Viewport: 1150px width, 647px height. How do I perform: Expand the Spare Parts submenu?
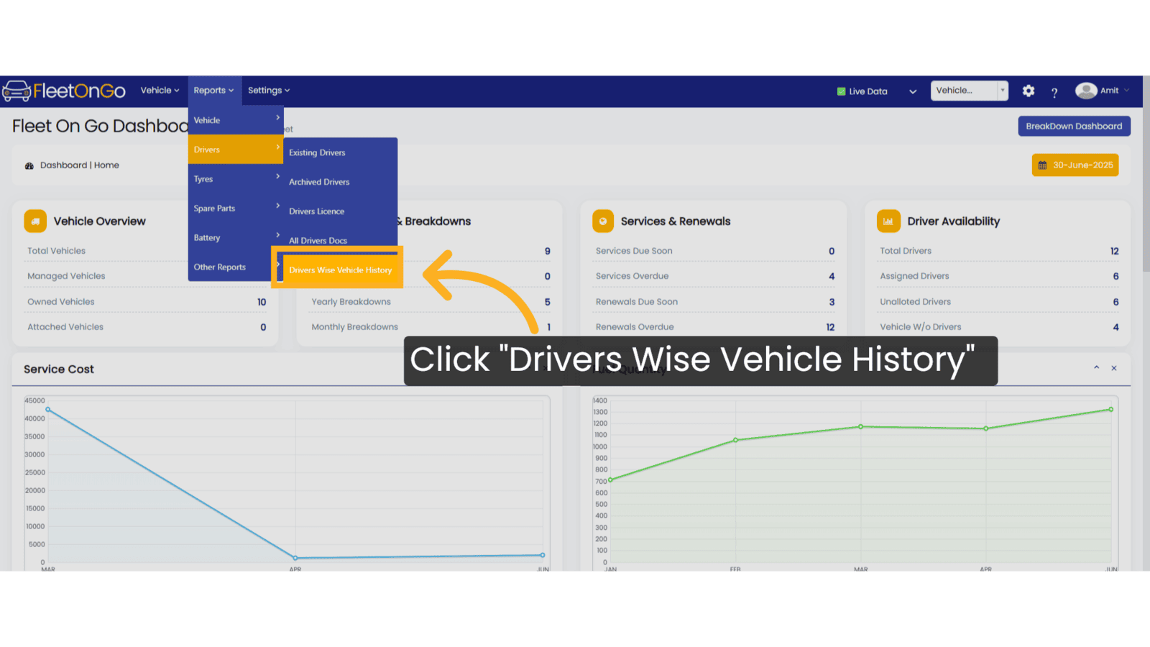click(236, 208)
